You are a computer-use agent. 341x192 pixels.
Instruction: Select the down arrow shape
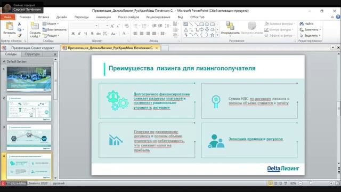207,29
